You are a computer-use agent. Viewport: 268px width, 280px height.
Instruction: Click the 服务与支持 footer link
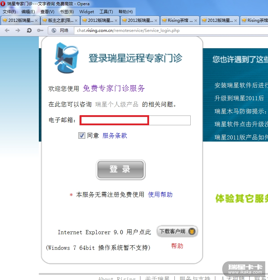coord(195,278)
